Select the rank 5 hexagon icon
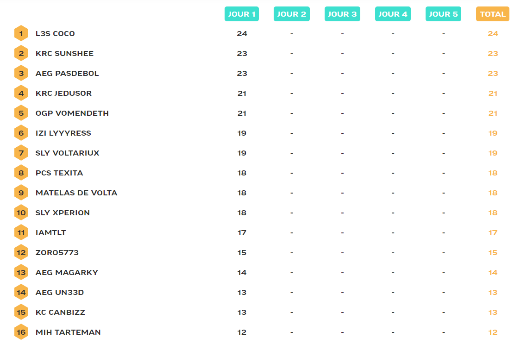This screenshot has width=527, height=344. coord(21,113)
